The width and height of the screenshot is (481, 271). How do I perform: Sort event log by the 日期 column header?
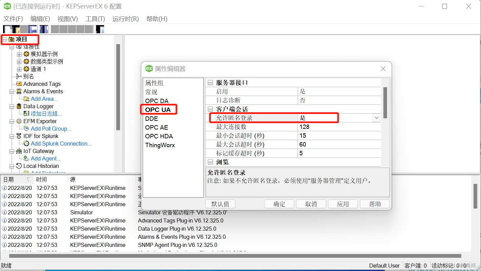[17, 179]
